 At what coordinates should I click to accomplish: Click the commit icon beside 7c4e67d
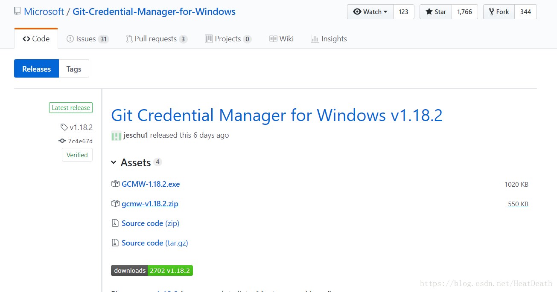62,141
